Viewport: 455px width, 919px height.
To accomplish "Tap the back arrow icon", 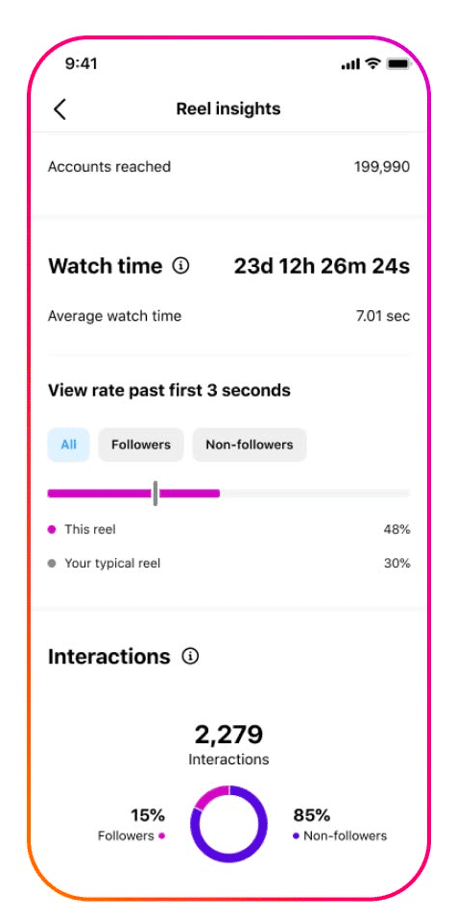I will [60, 109].
